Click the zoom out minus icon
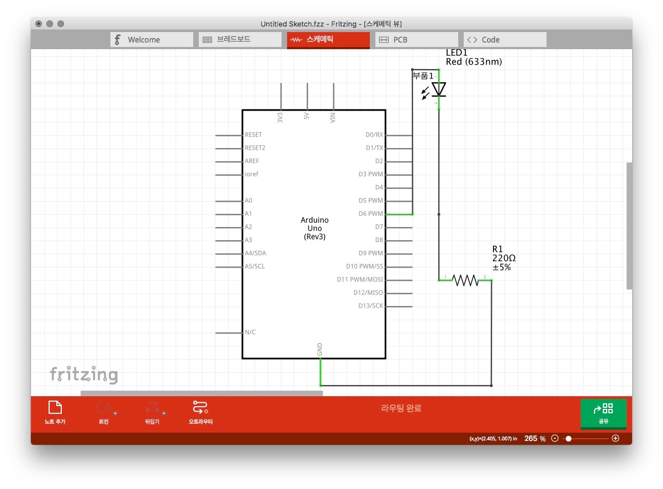663x489 pixels. (x=555, y=438)
